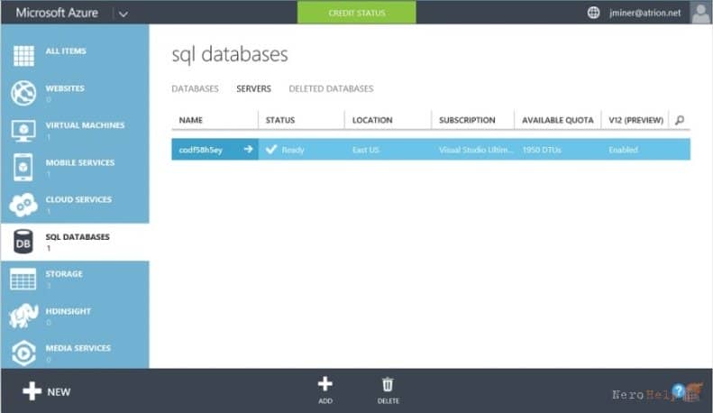Click the Add plus icon in bottom bar

click(325, 384)
